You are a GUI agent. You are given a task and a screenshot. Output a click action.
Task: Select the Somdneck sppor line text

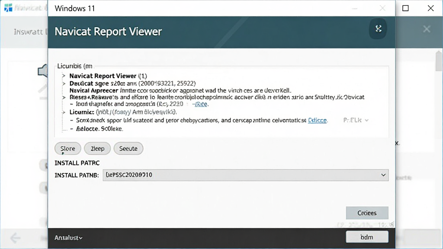[191, 120]
